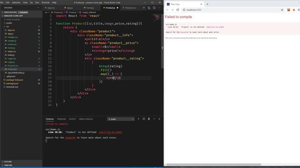Bookmark the page with star icon
Screen dimensions: 300x168
click(282, 10)
